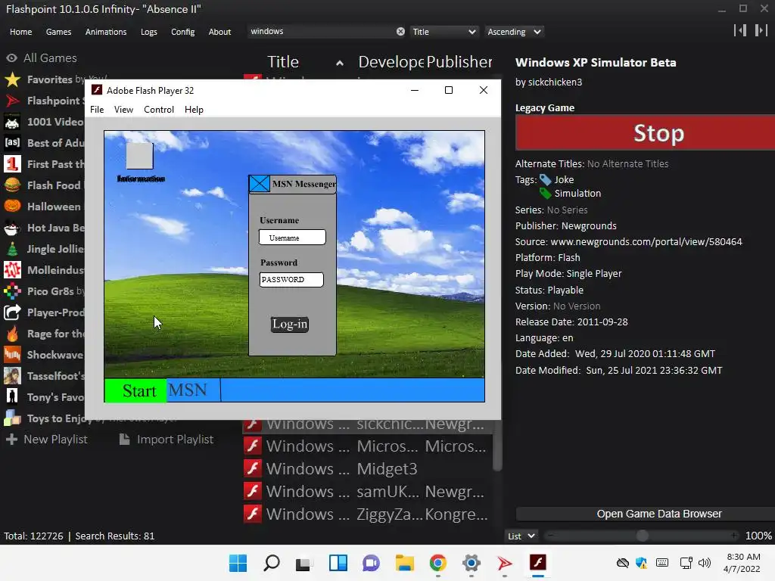Open the Halloween pumpkin playlist icon

(12, 207)
